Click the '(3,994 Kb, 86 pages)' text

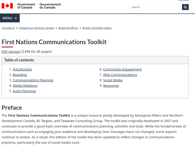click(36, 52)
